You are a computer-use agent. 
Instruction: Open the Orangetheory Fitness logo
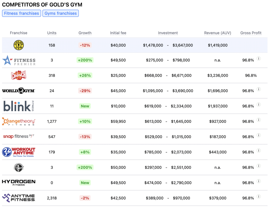click(19, 121)
